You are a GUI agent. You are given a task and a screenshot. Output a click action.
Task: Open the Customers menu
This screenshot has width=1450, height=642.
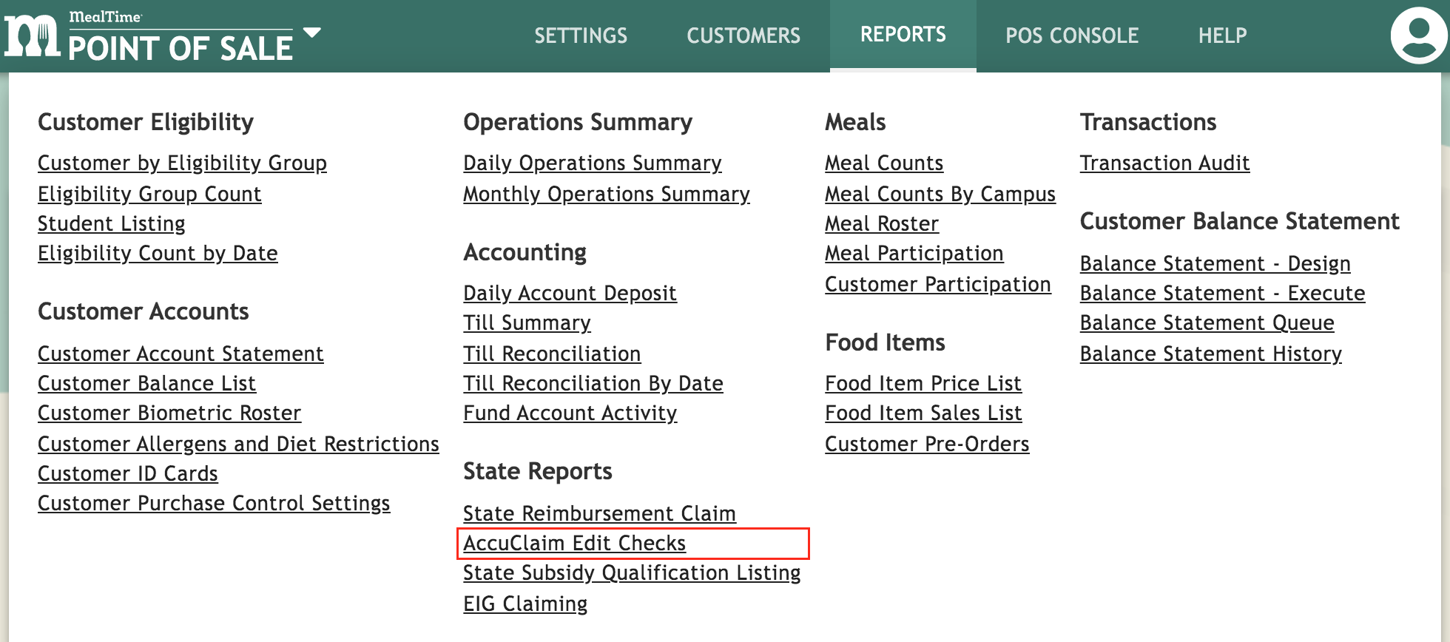click(743, 36)
